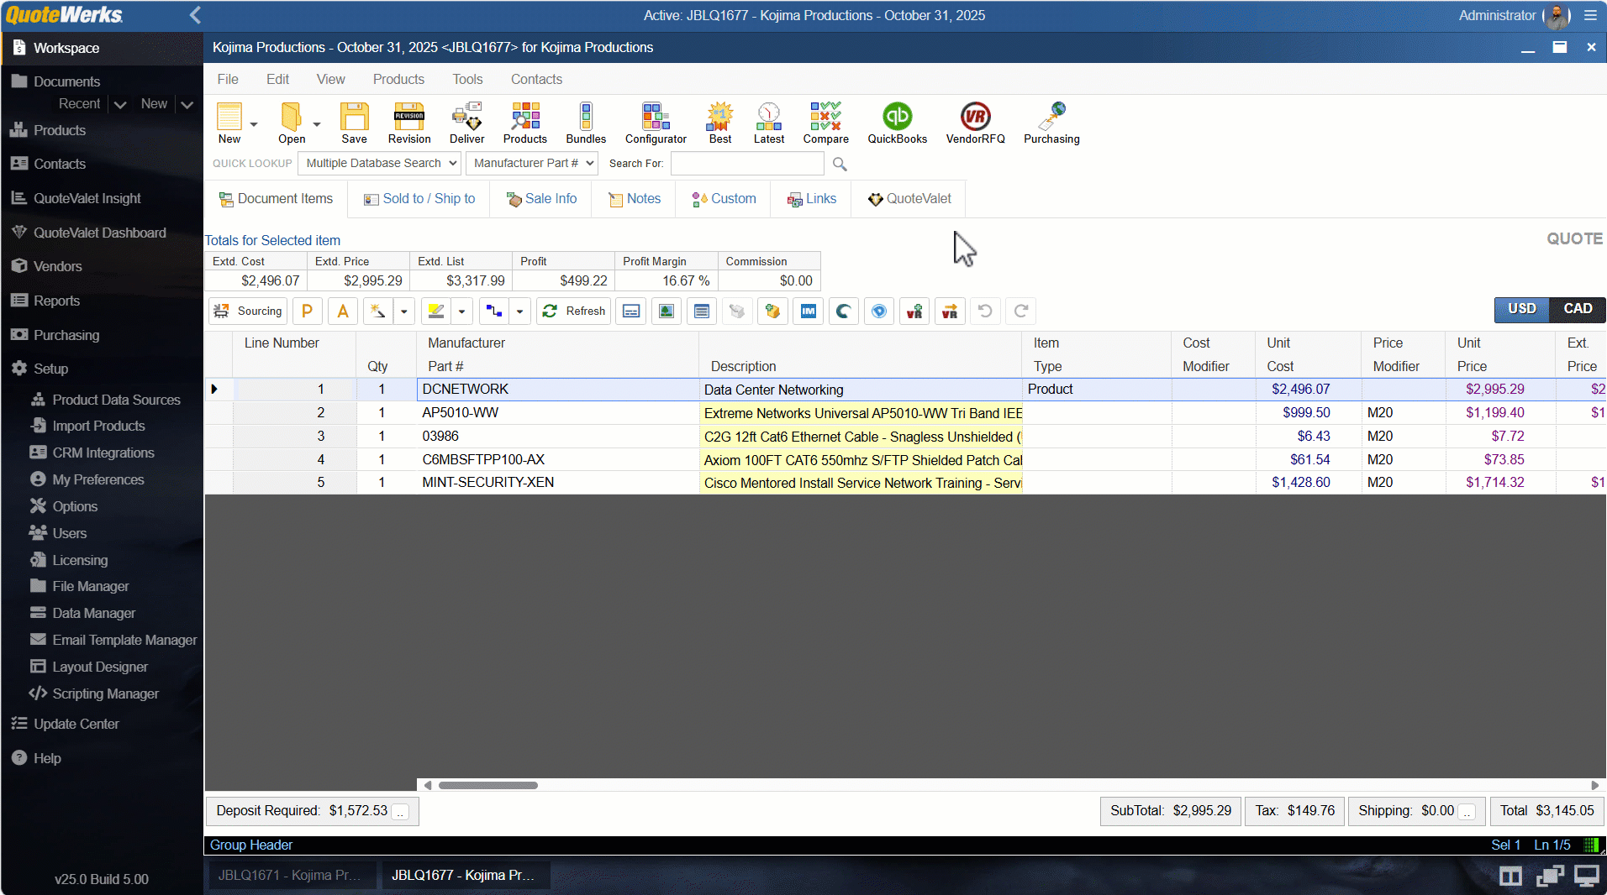This screenshot has height=895, width=1607.
Task: Open the Bundles tool
Action: click(x=586, y=123)
